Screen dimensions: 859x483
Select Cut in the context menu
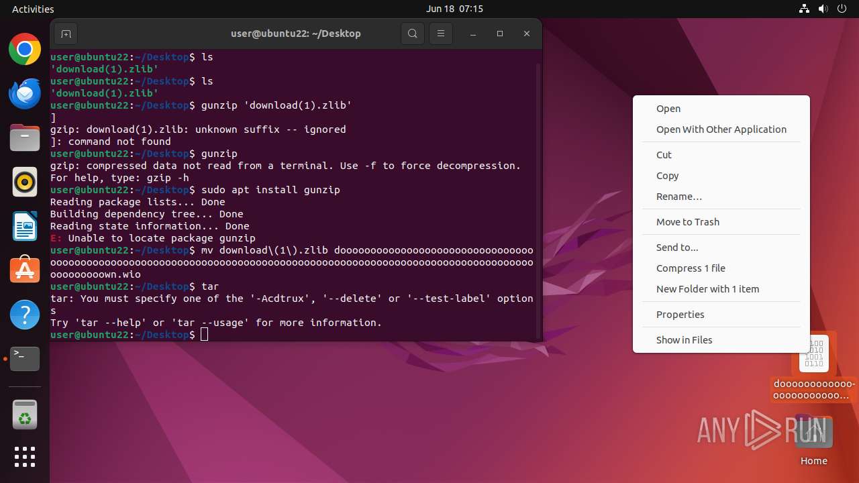click(721, 155)
